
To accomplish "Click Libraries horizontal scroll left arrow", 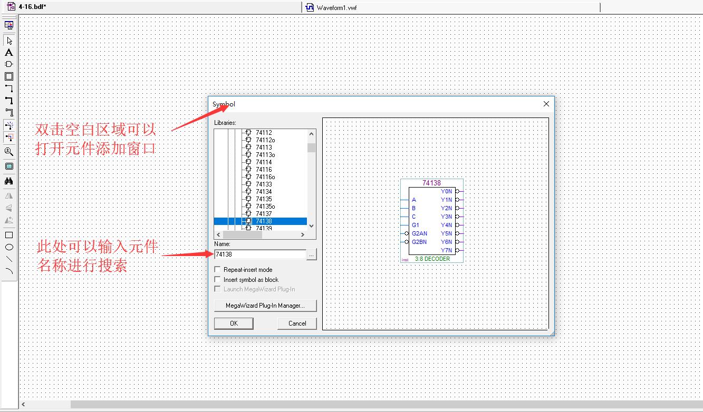I will point(218,234).
